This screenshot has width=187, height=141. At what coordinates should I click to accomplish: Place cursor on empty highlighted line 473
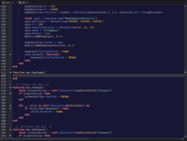98,76
